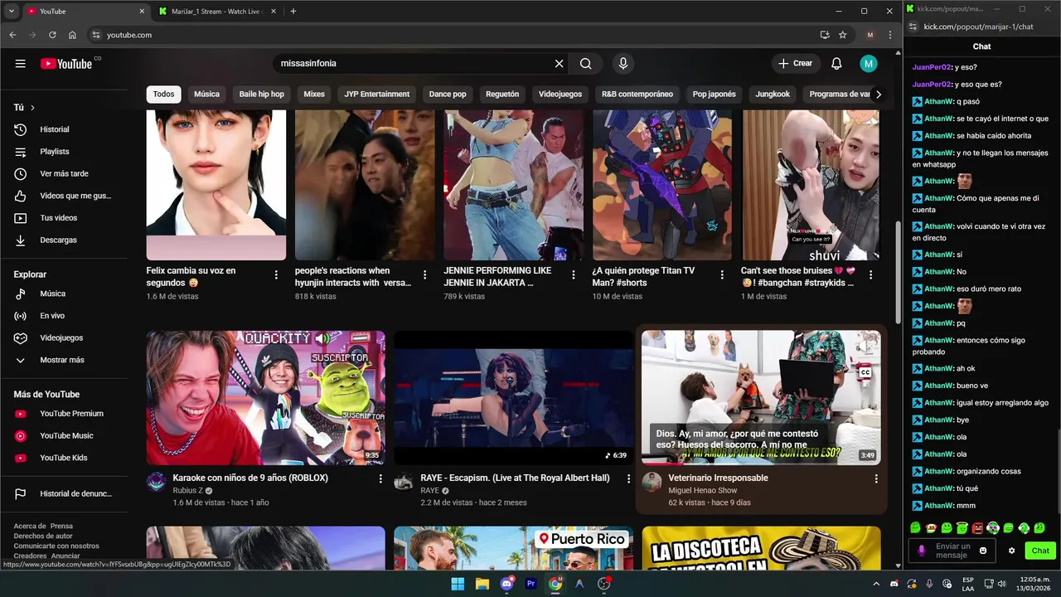Open Ver más tarde in the sidebar
Screen dimensions: 1061x597
(x=64, y=173)
